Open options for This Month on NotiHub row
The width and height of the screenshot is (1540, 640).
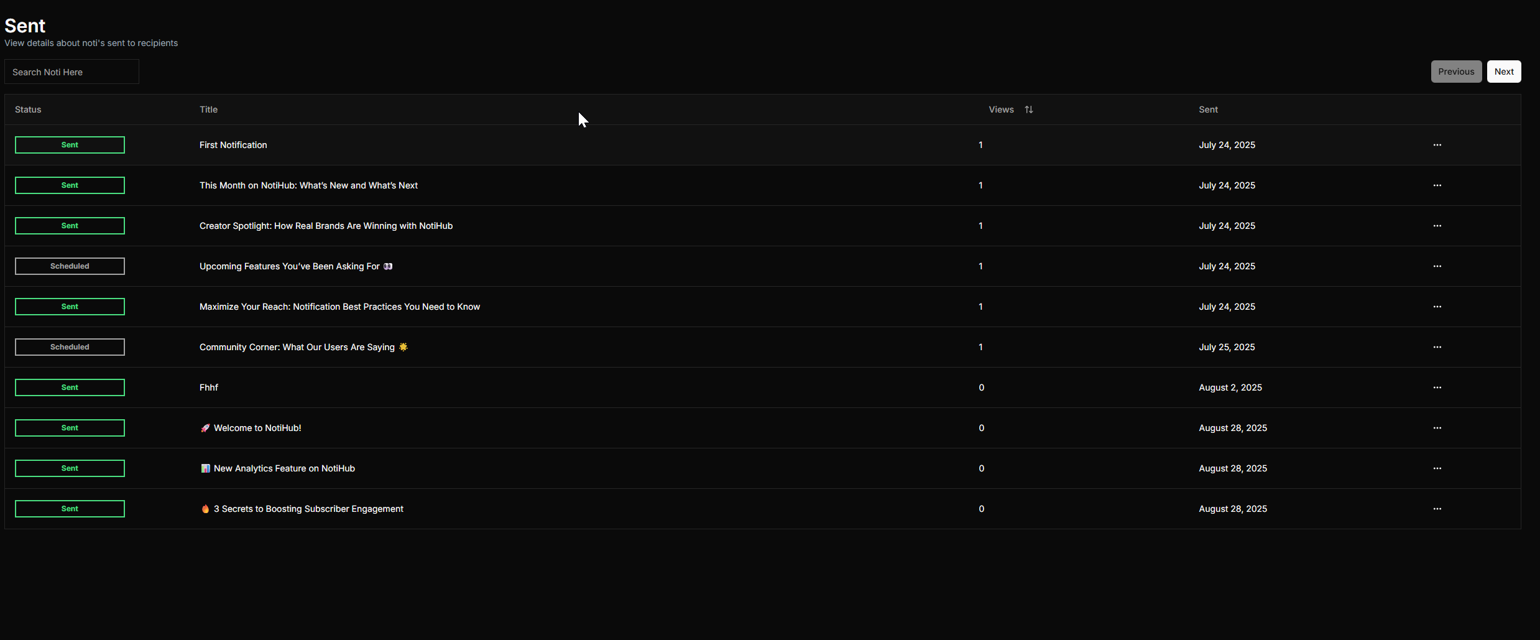[x=1437, y=185]
